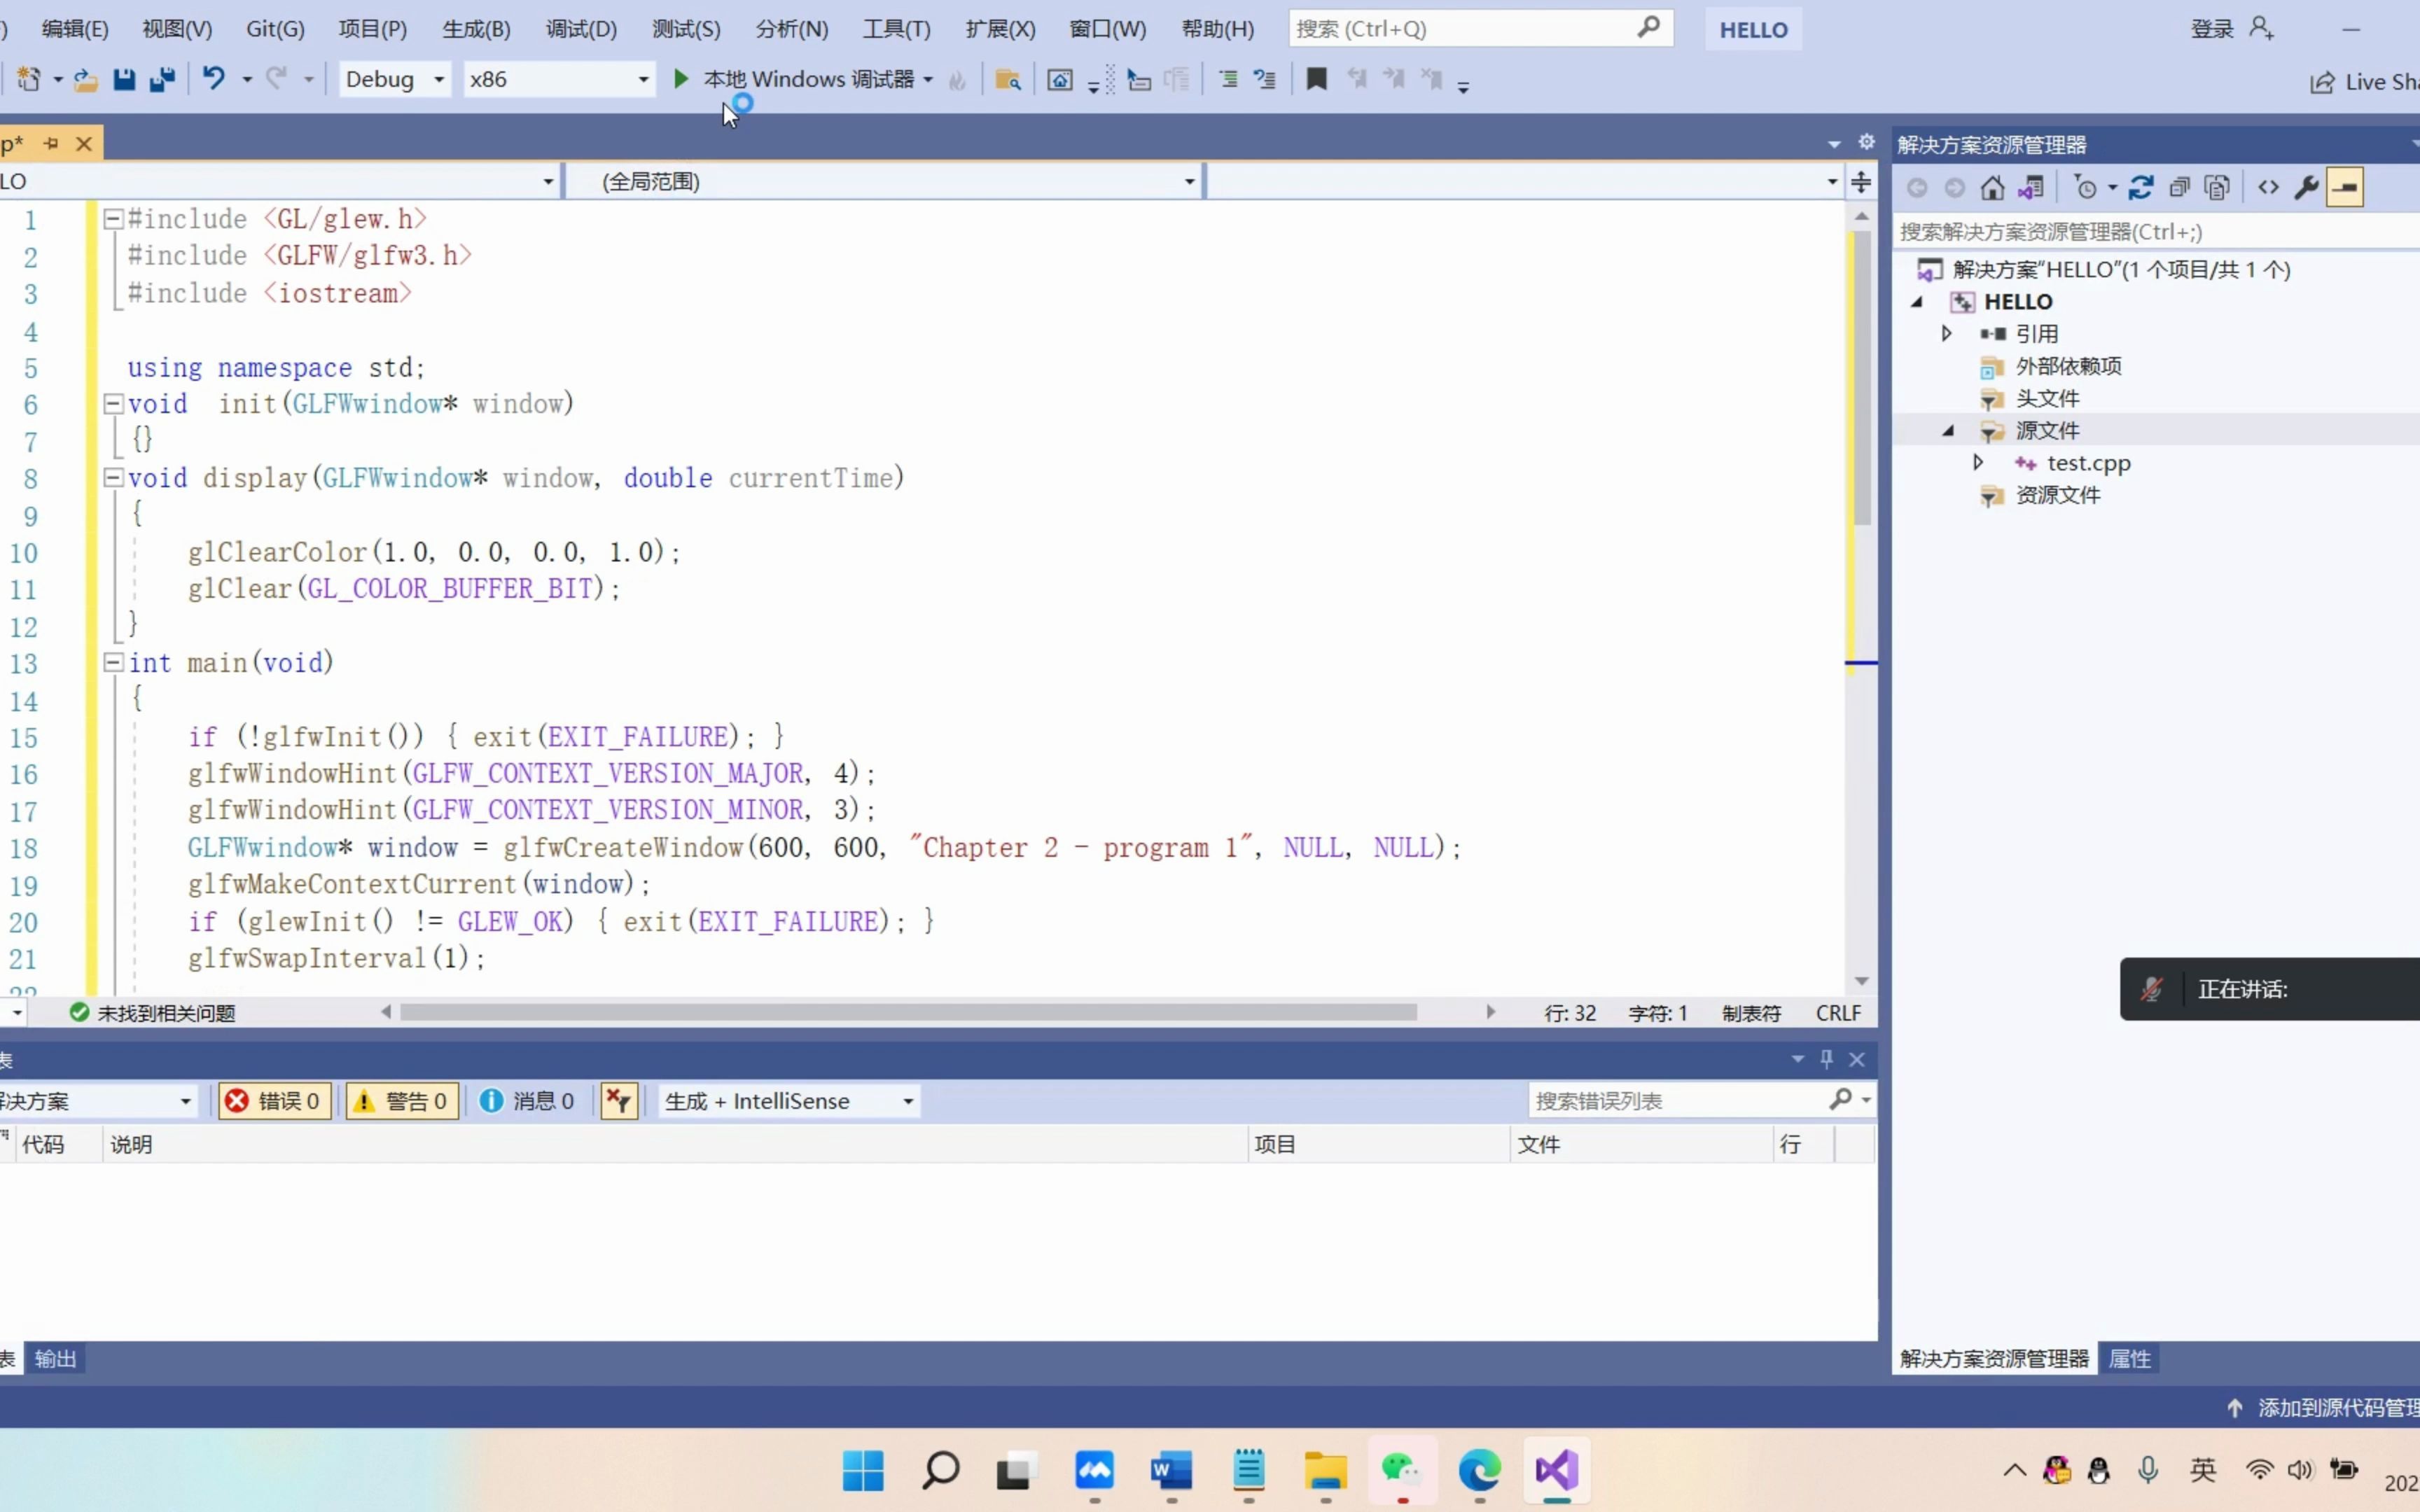Expand the test.cpp tree node
2420x1512 pixels.
(1977, 462)
